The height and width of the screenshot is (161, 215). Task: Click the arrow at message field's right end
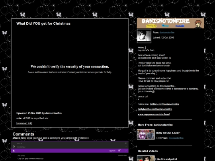[x=126, y=147]
